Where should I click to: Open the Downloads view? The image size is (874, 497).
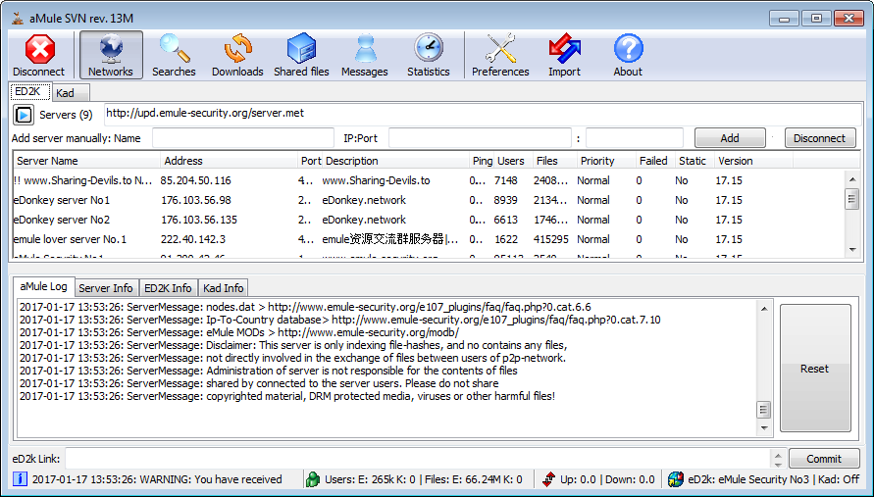tap(237, 55)
